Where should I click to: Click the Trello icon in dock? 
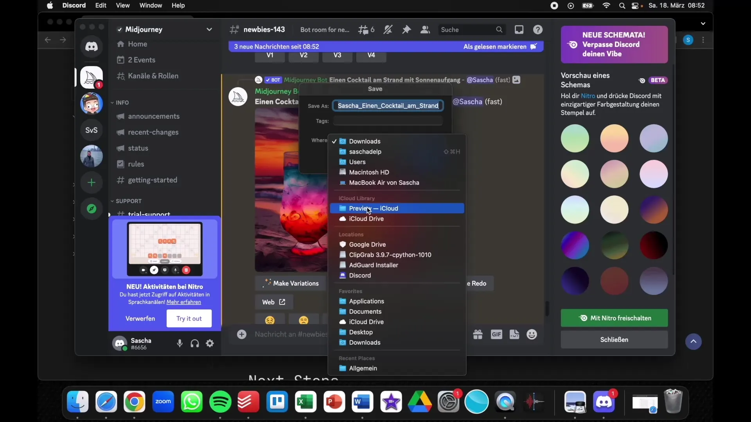[277, 401]
